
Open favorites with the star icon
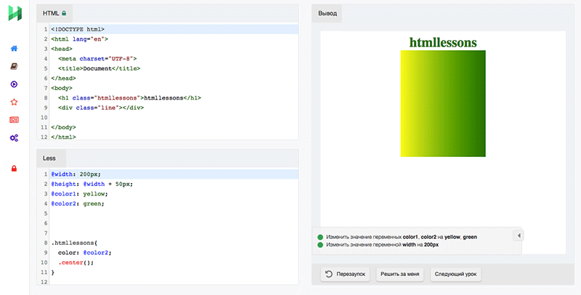(14, 102)
